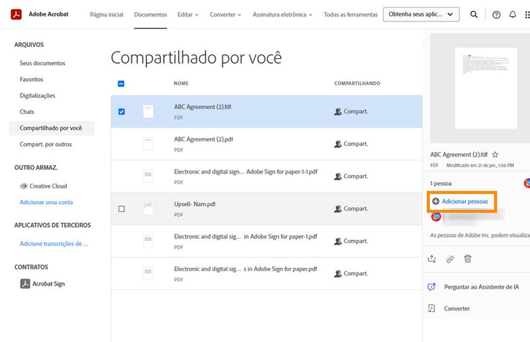Screen dimensions: 530x342
Task: Delete the selected file via trash icon
Action: click(468, 258)
